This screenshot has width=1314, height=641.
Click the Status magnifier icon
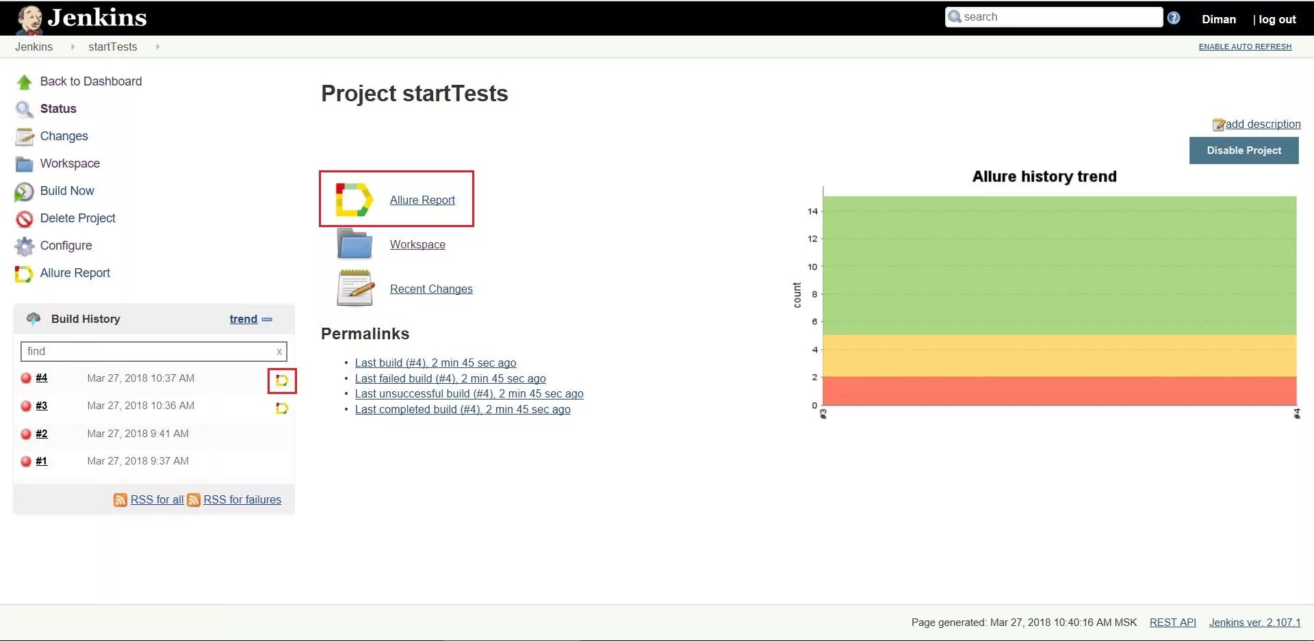pos(25,109)
